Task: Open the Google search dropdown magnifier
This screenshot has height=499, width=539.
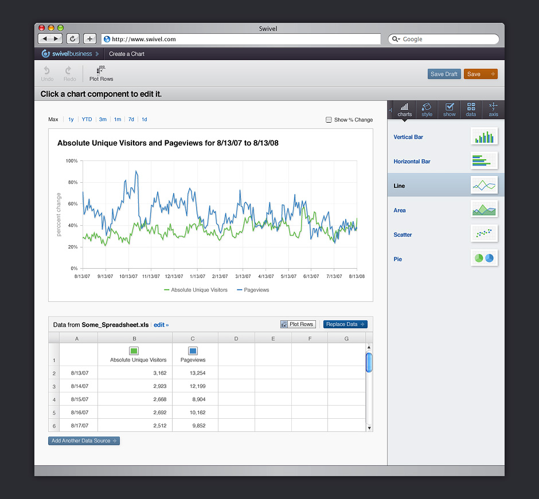Action: [396, 39]
